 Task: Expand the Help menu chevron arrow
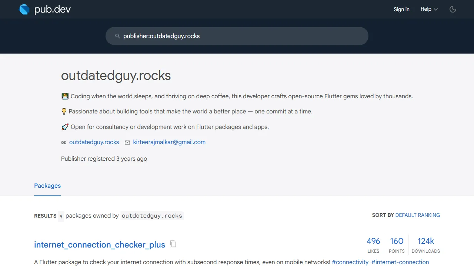[x=436, y=9]
